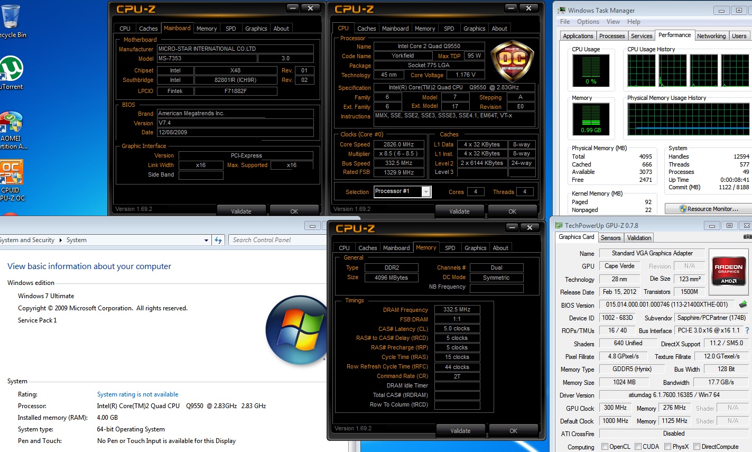Open the Validation tab in GPU-Z
This screenshot has width=752, height=452.
(x=639, y=238)
